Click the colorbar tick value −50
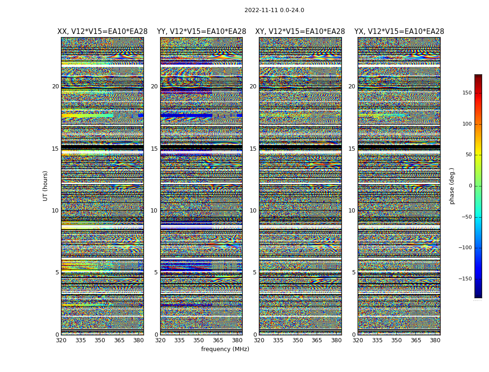 467,217
